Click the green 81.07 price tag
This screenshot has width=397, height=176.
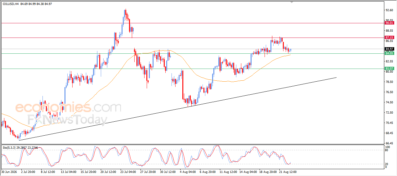coord(389,69)
